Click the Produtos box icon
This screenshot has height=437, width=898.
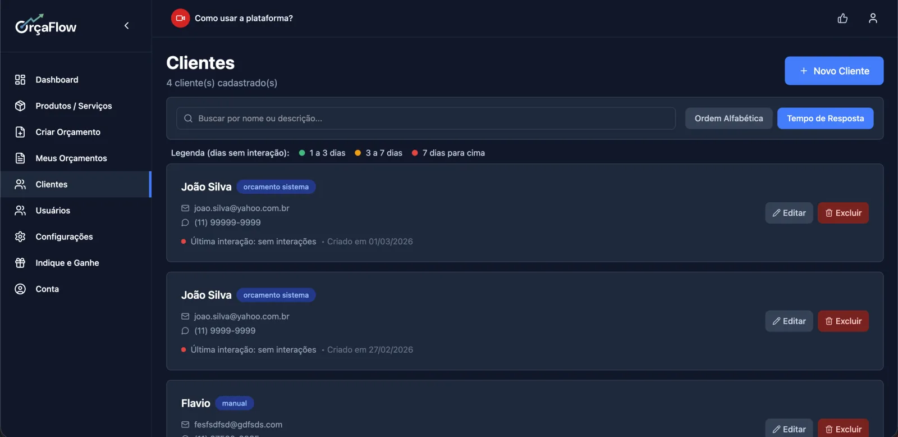[x=20, y=106]
